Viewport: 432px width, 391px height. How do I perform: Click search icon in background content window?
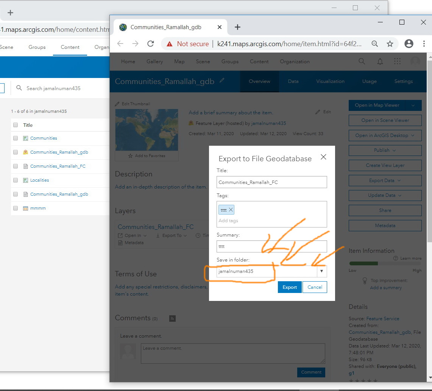click(x=19, y=88)
